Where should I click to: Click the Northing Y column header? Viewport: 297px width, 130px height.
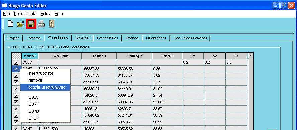click(134, 56)
